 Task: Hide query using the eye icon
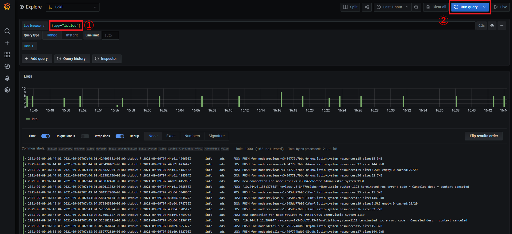[x=492, y=26]
